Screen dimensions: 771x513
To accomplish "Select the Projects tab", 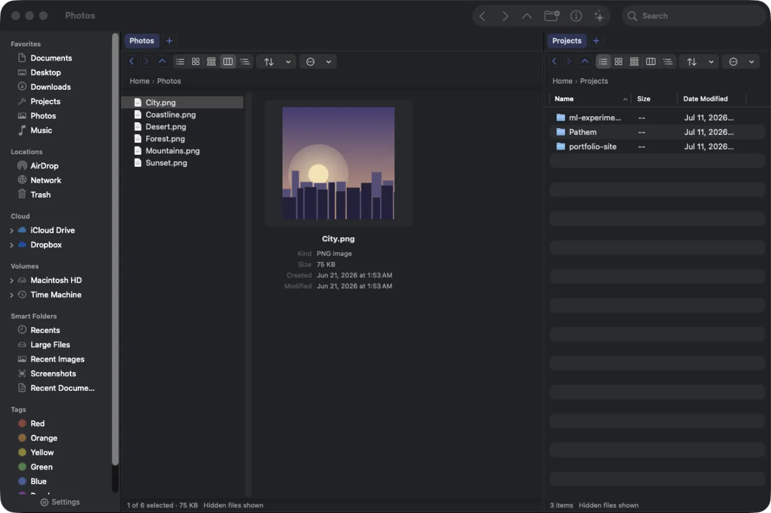I will (567, 41).
